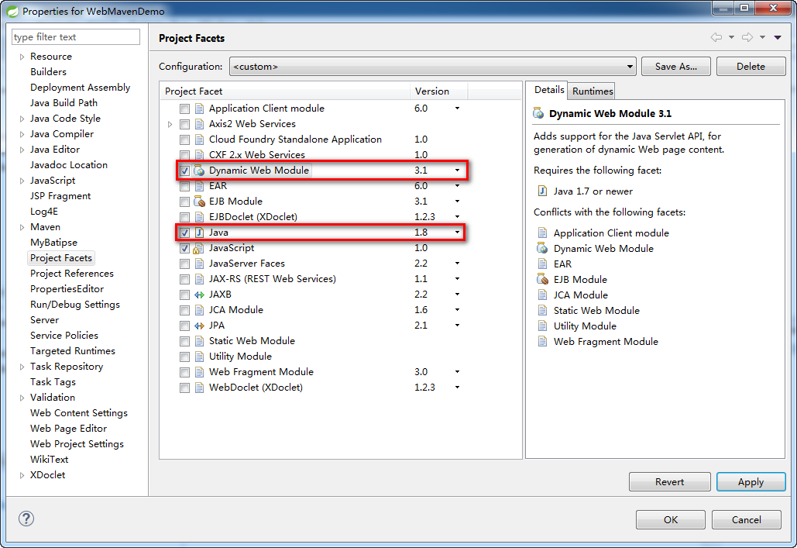Click the help question mark icon

[x=26, y=519]
